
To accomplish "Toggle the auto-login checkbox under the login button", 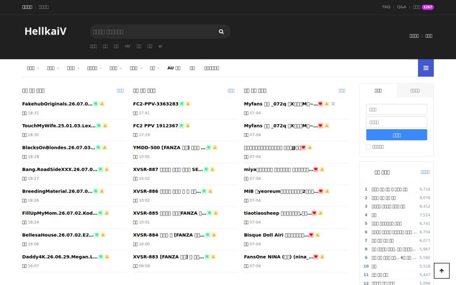I will tap(369, 147).
